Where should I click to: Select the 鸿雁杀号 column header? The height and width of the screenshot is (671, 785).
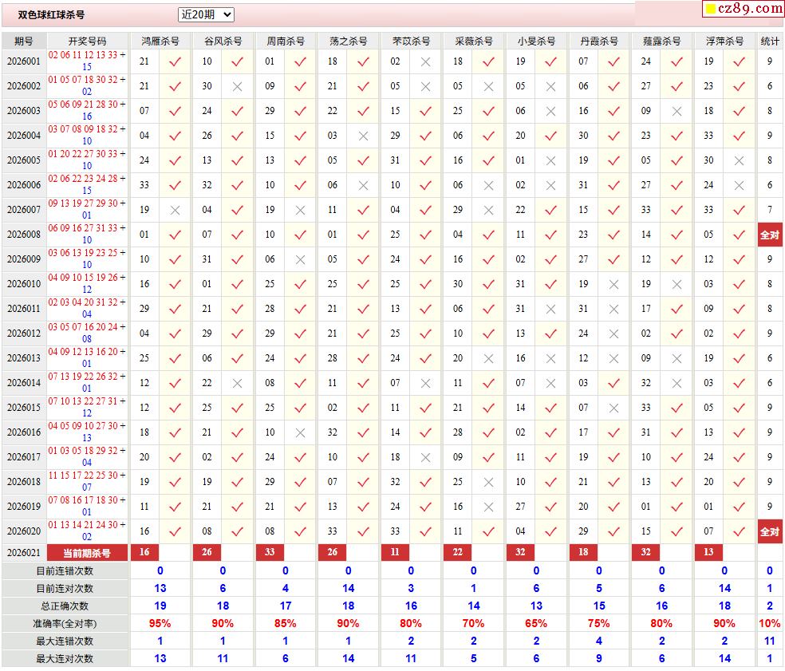[160, 41]
